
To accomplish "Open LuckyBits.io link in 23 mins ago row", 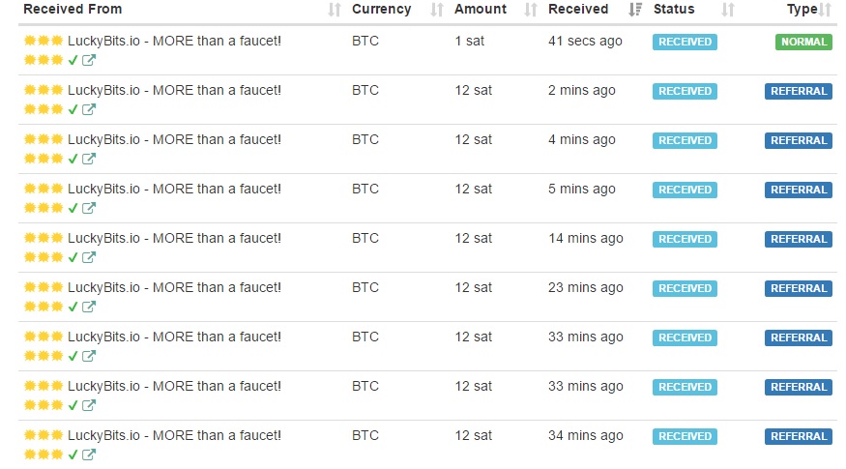I will [174, 288].
